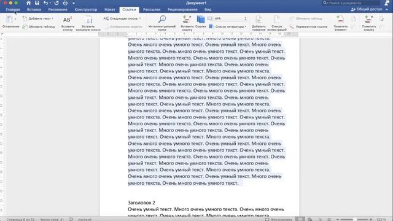Enable Фокусировка focus mode
Screen dimensions: 393x221
[x=278, y=219]
